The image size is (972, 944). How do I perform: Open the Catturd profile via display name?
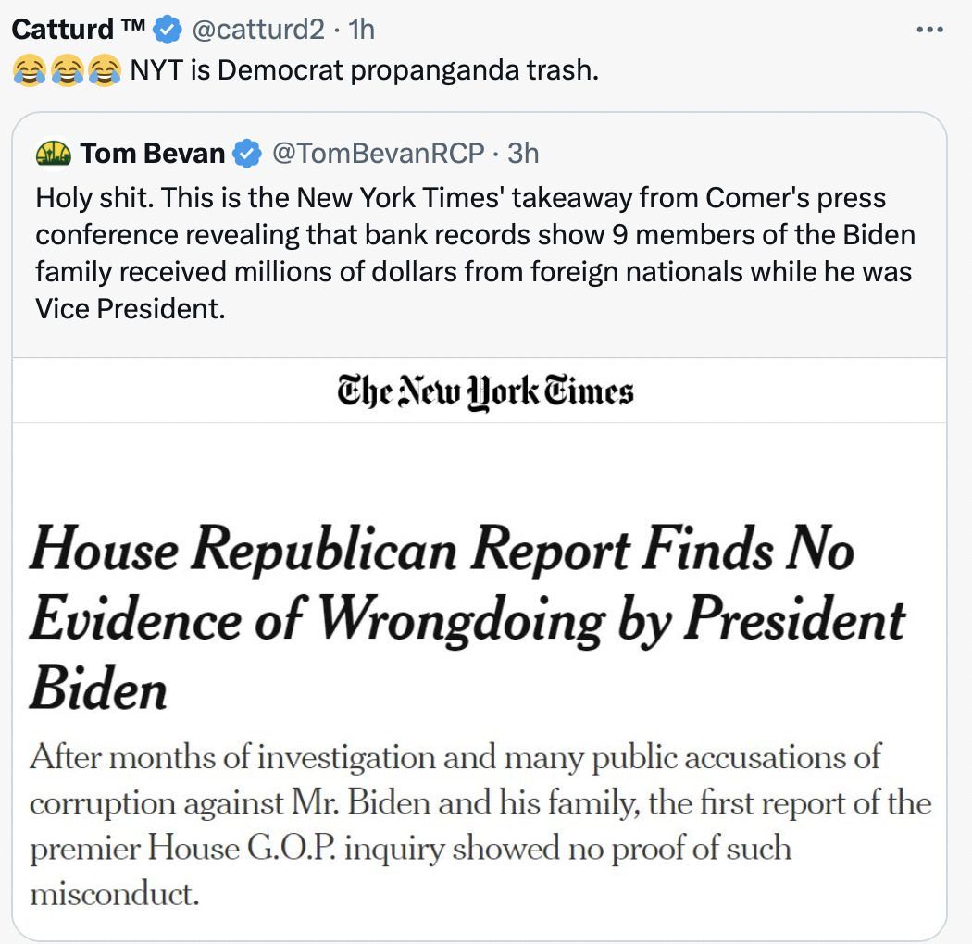tap(61, 30)
